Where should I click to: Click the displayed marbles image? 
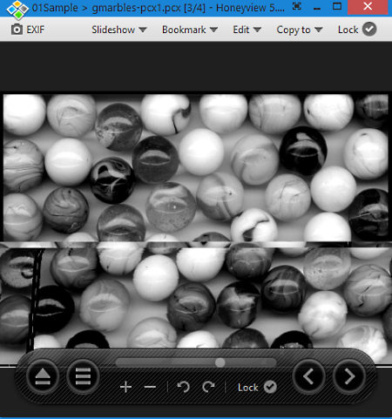196,220
